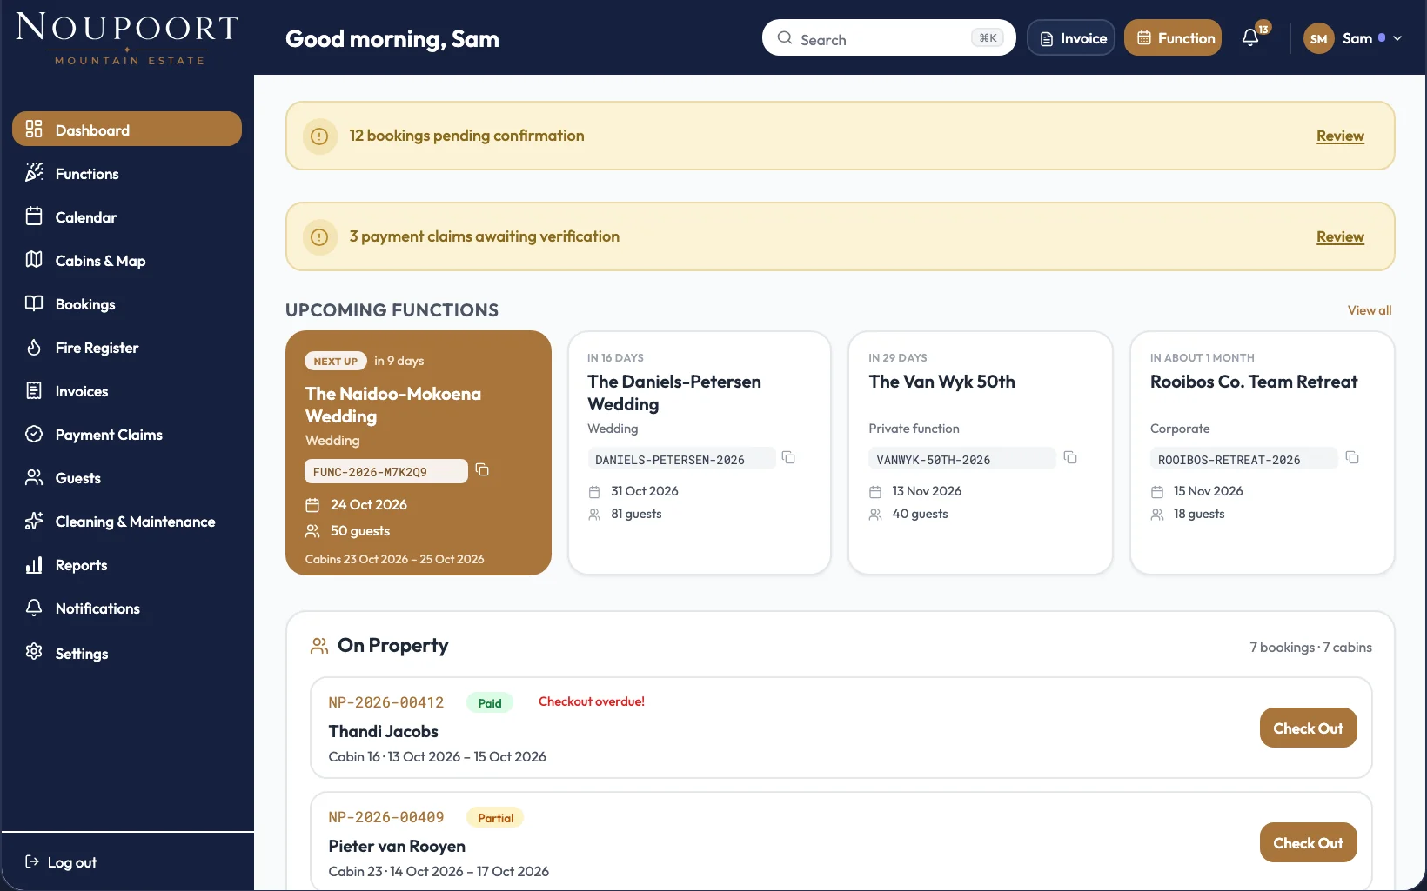Screen dimensions: 1427x891
Task: Copy the VANWYK-50TH-2026 code
Action: point(1070,458)
